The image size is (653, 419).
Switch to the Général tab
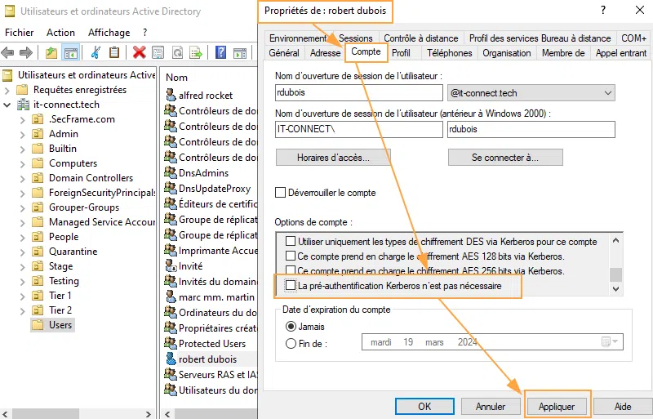tap(284, 53)
